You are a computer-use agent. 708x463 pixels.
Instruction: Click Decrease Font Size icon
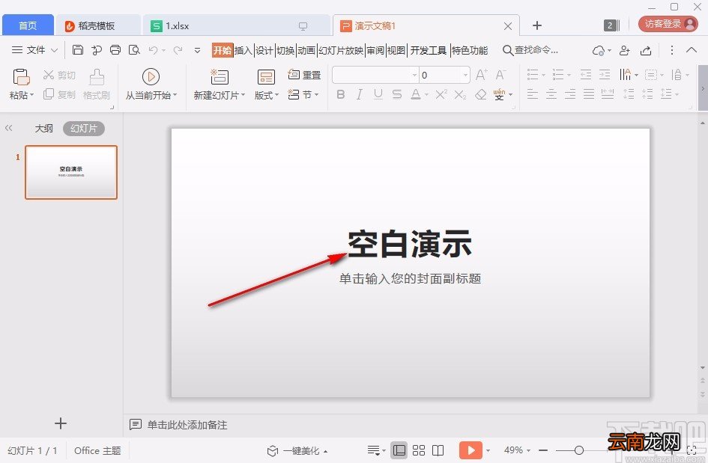point(500,74)
